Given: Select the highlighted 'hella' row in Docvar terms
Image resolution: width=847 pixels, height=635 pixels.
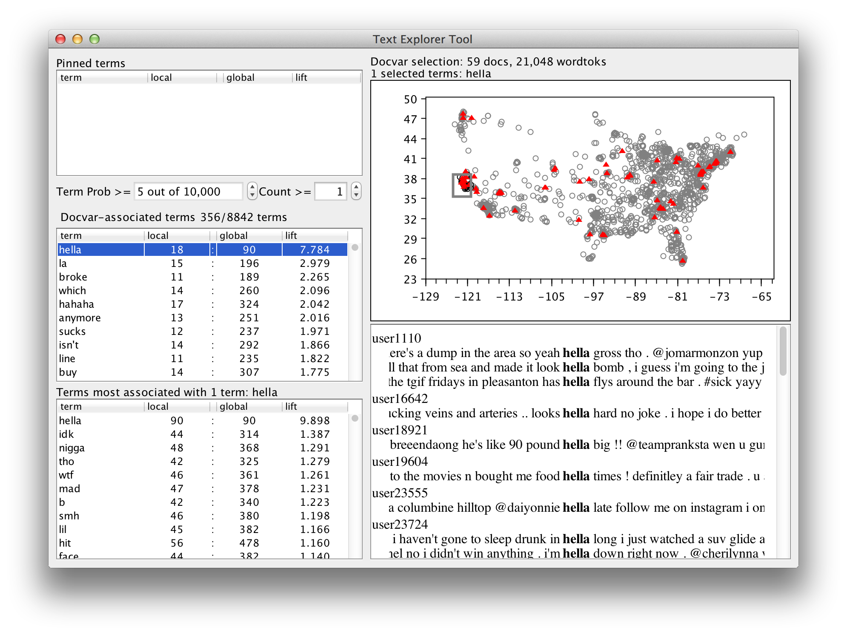Looking at the screenshot, I should tap(203, 249).
